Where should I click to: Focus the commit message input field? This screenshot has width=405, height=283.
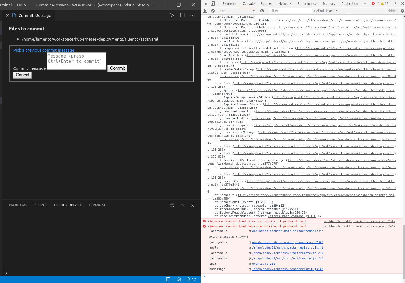[76, 61]
